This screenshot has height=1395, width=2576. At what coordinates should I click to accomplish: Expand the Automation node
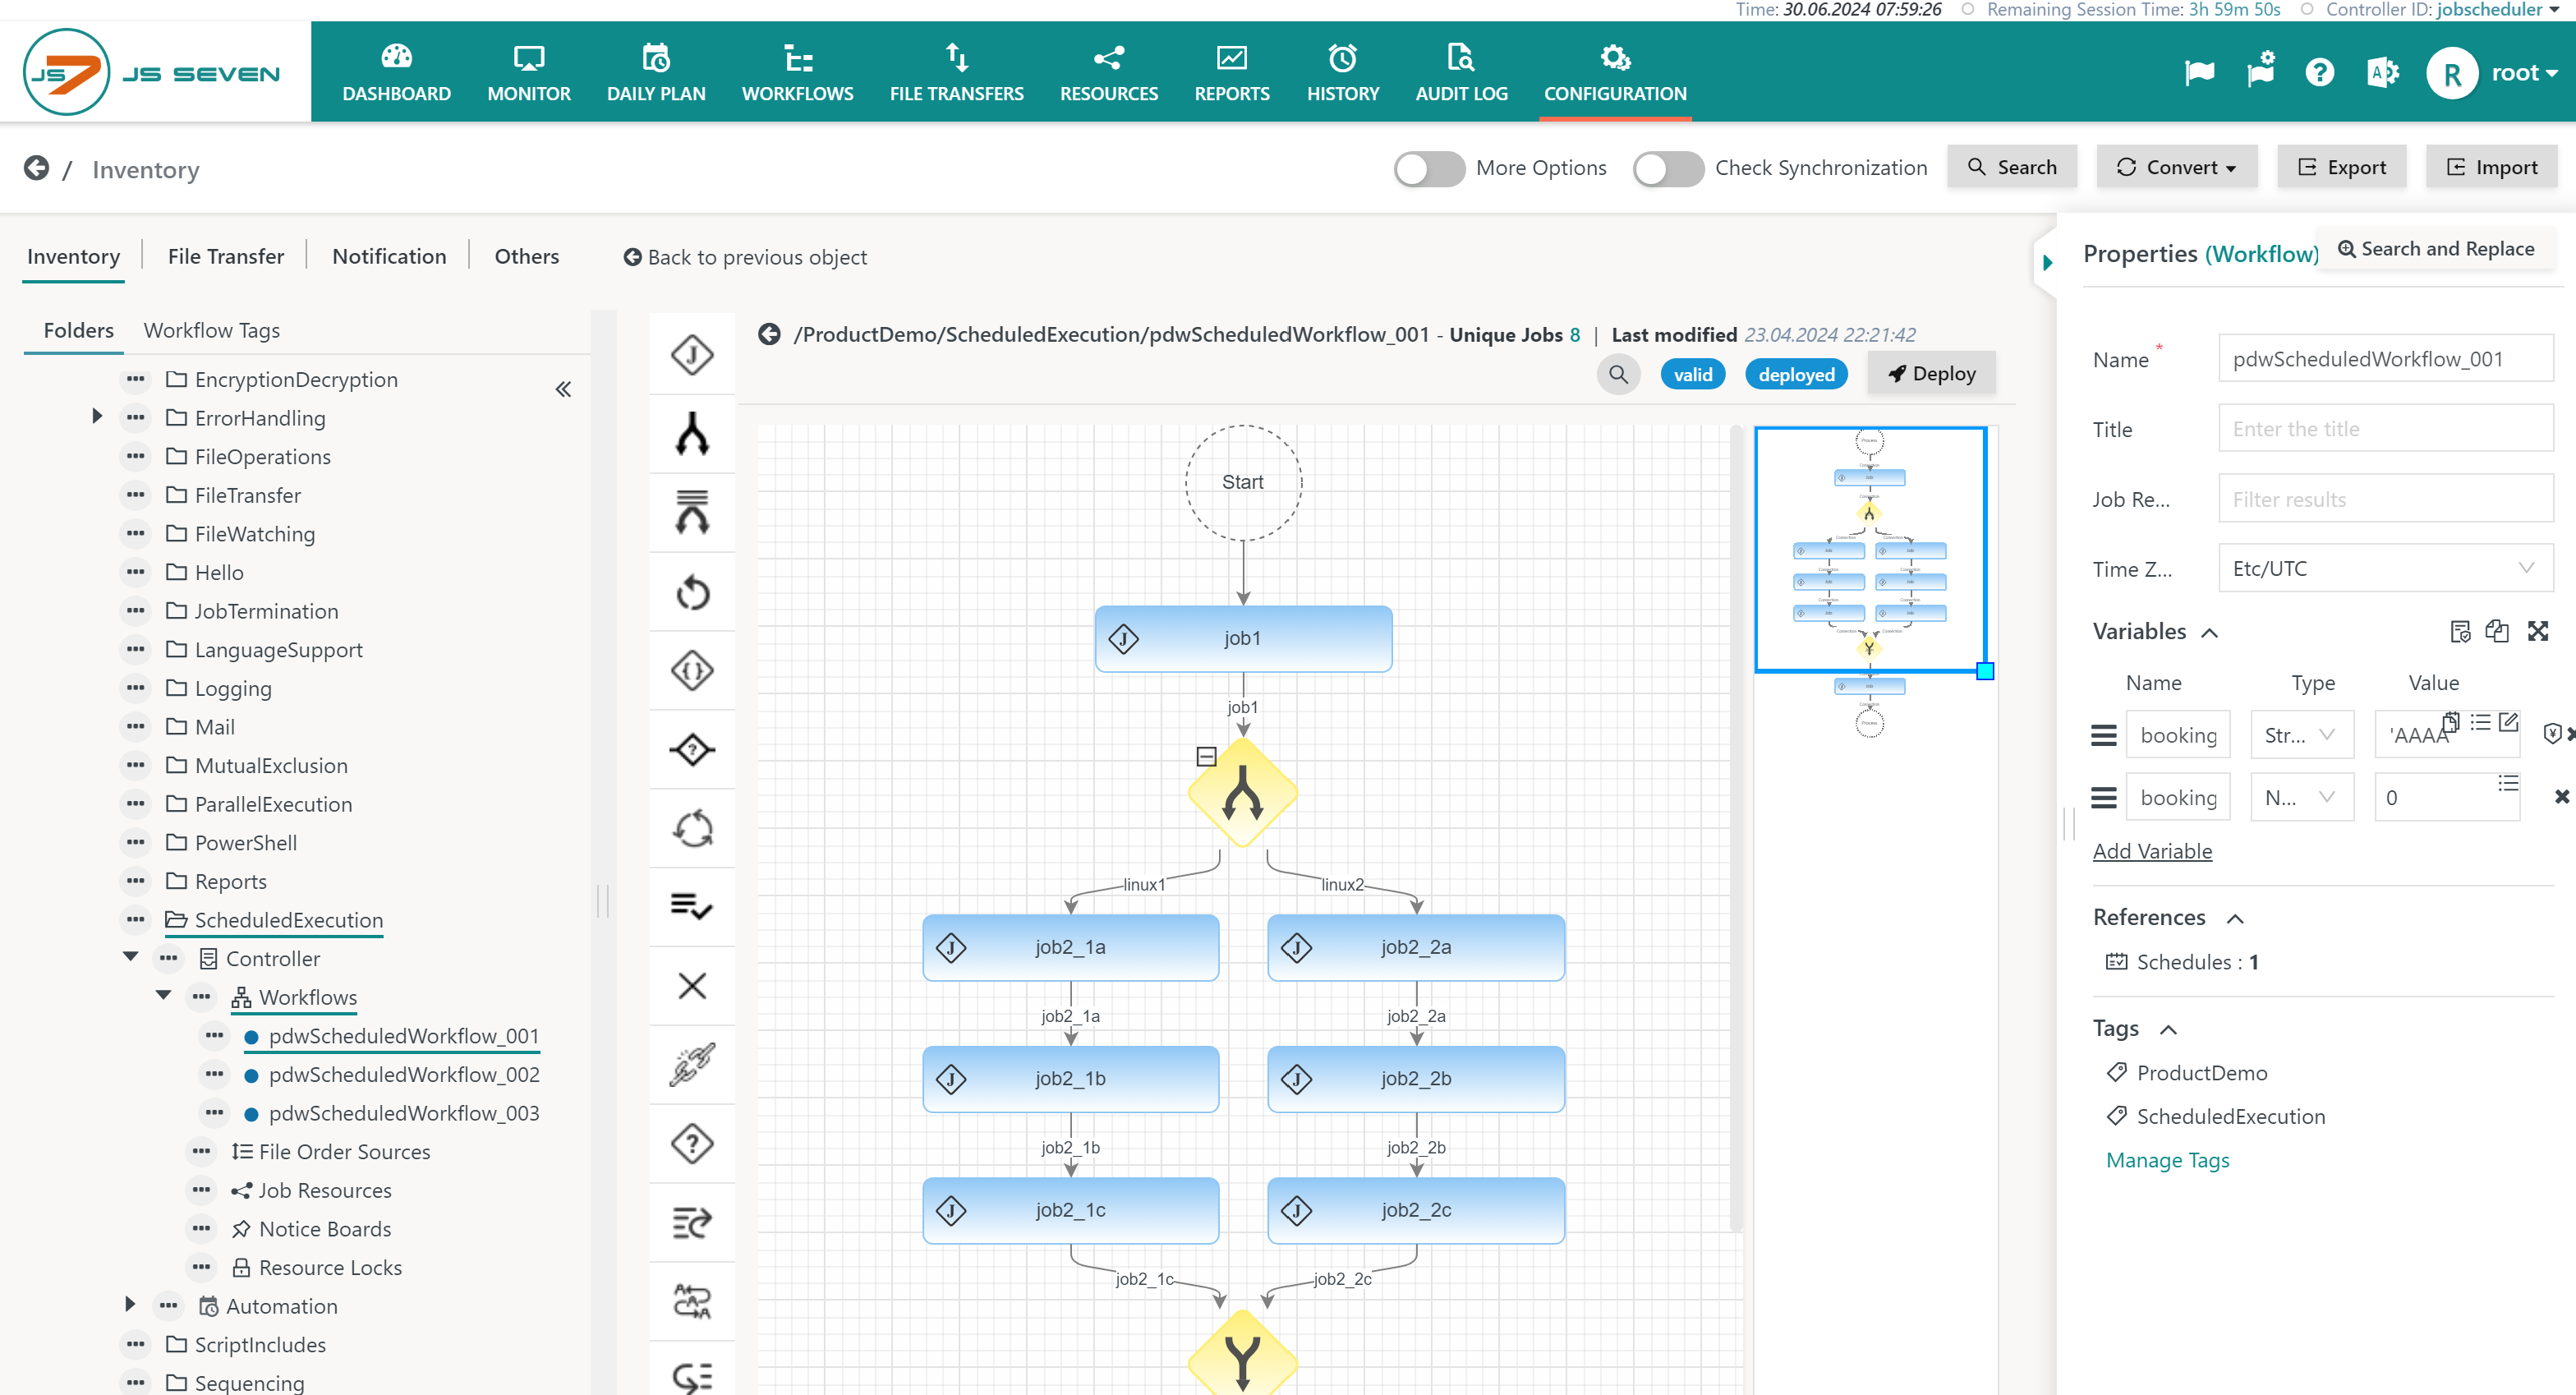click(130, 1304)
